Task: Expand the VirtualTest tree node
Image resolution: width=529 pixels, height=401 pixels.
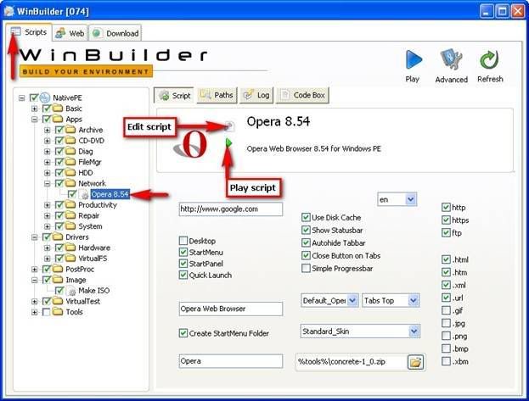Action: [x=35, y=302]
